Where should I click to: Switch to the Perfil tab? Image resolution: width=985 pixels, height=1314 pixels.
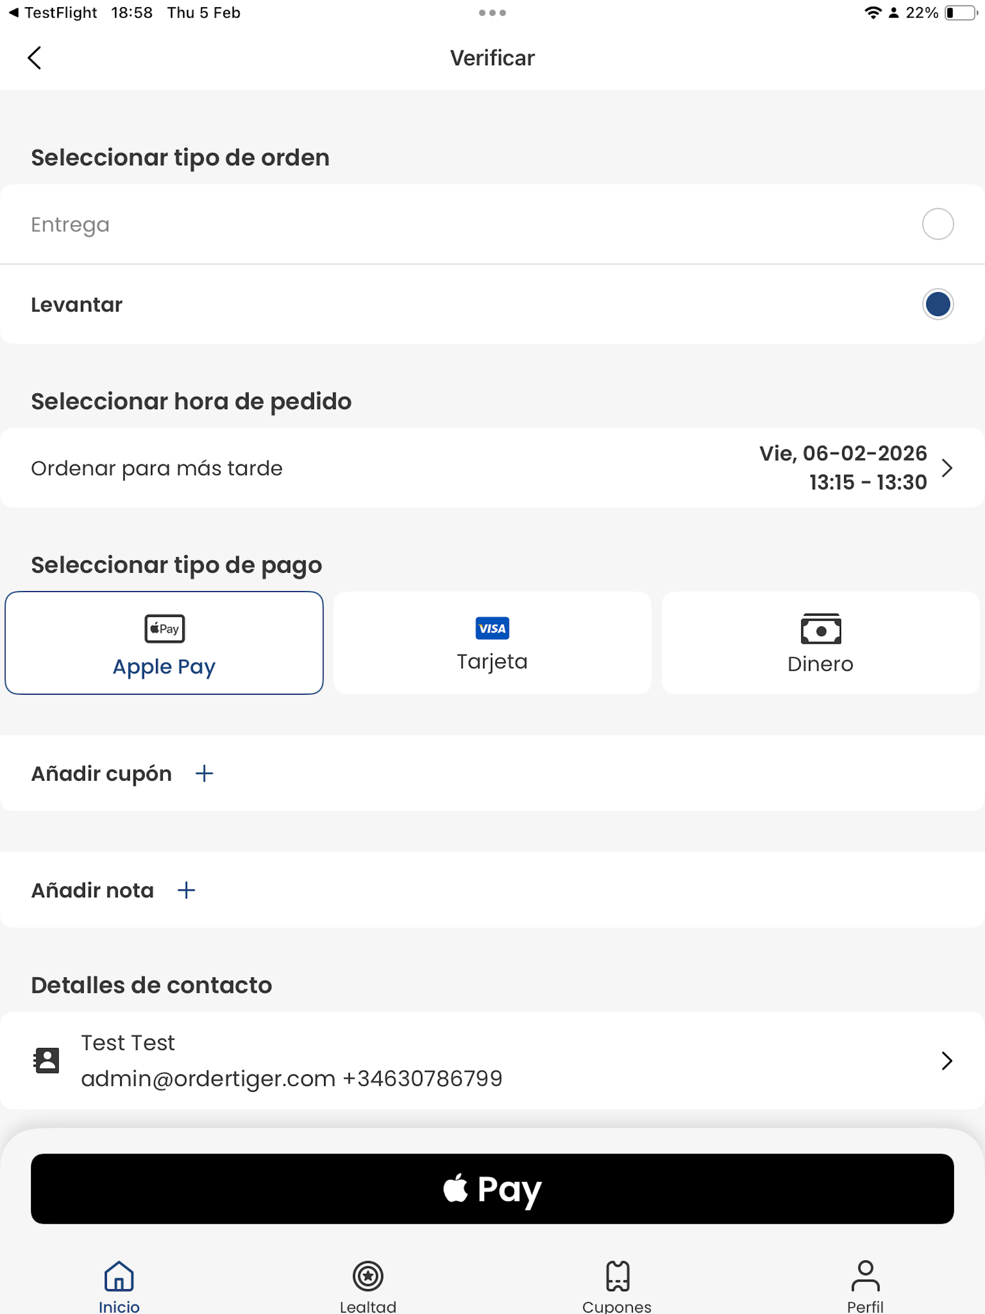pos(866,1287)
